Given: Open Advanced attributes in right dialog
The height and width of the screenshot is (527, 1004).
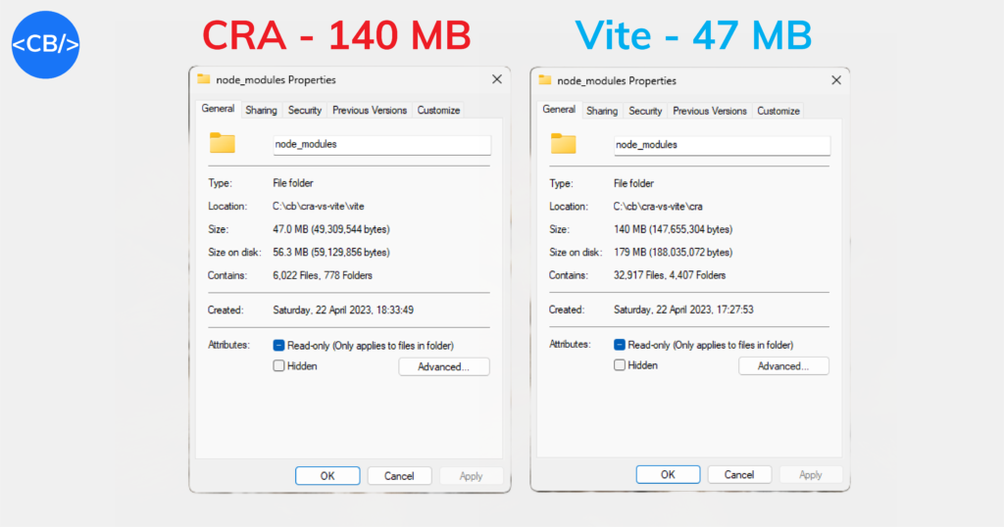Looking at the screenshot, I should (783, 365).
